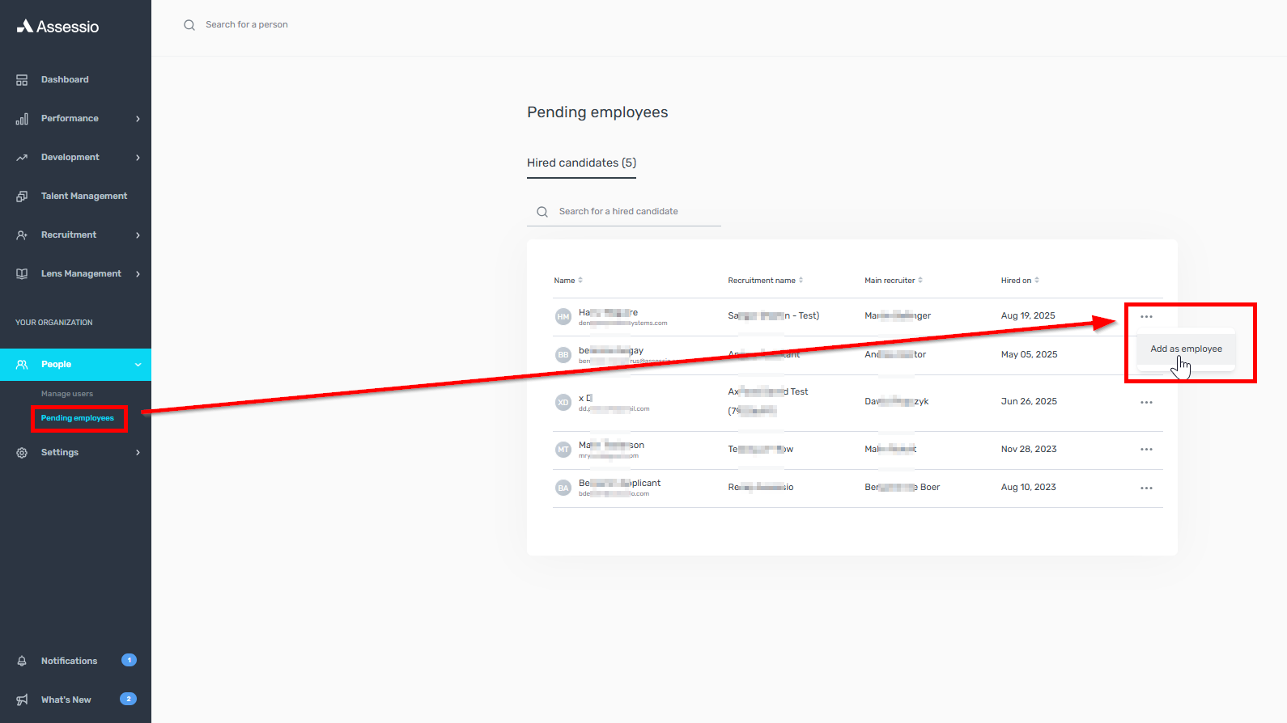Sort table by Hired on column
Image resolution: width=1287 pixels, height=723 pixels.
click(x=1019, y=281)
